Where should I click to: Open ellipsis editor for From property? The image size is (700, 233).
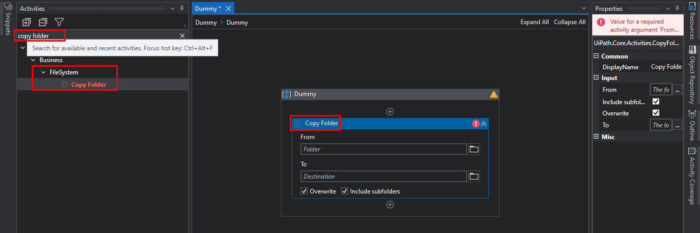(677, 90)
